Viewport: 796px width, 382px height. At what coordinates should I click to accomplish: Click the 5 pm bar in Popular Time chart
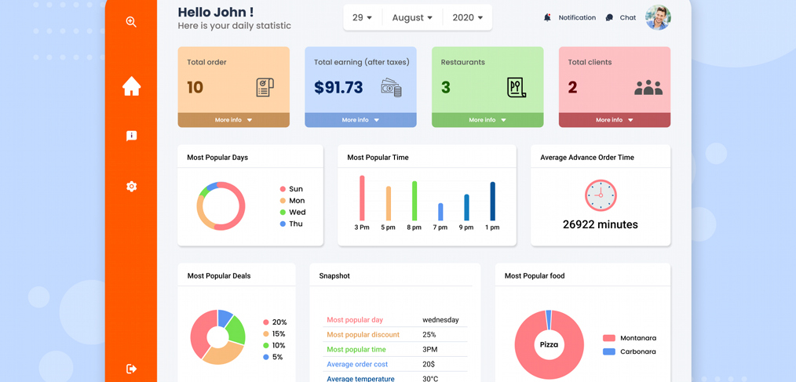(x=389, y=203)
